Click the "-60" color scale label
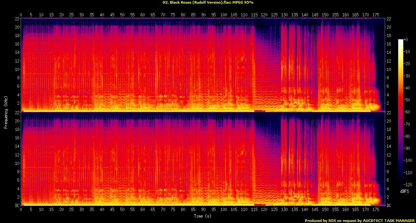The height and width of the screenshot is (223, 416). 406,112
